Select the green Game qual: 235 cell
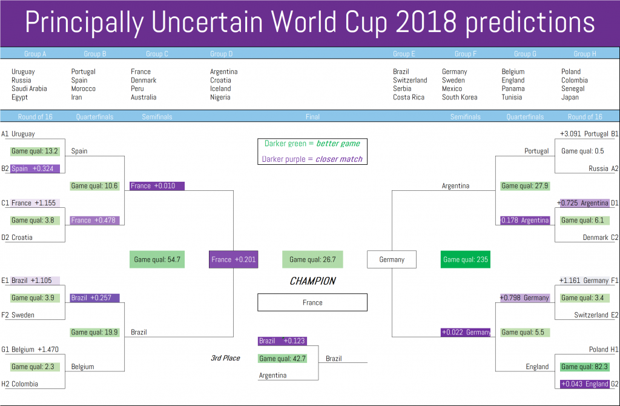Viewport: 620px width, 406px height. pos(466,259)
